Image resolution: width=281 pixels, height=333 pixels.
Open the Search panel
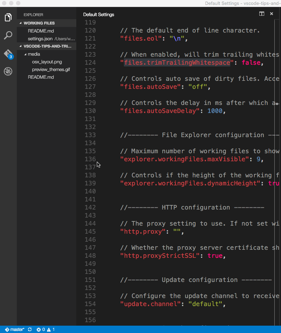[x=8, y=35]
